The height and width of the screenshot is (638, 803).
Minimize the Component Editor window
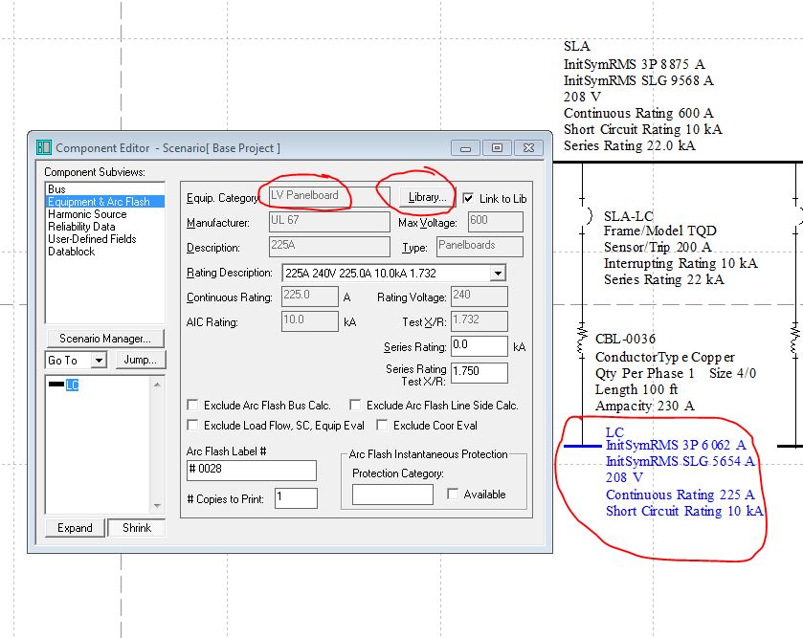click(x=465, y=148)
